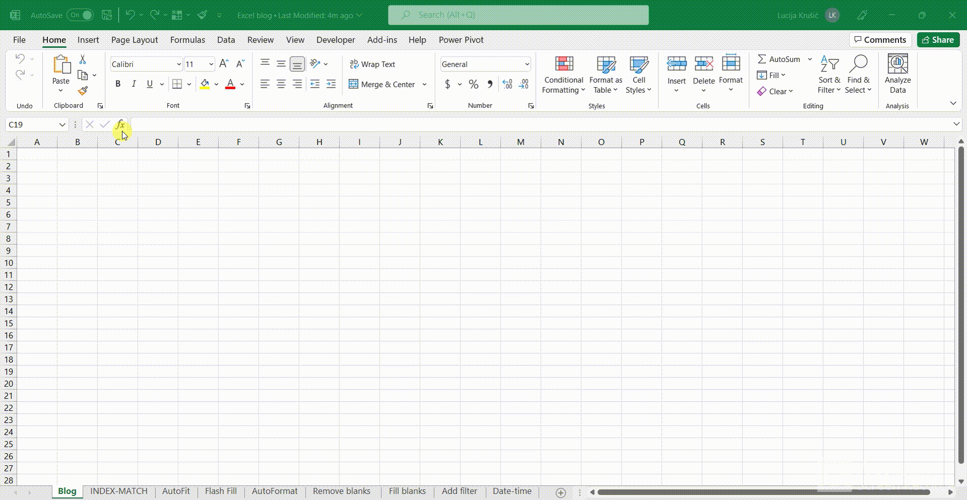Open the Cell Styles gallery dropdown
Screen dimensions: 967x500
[x=639, y=74]
